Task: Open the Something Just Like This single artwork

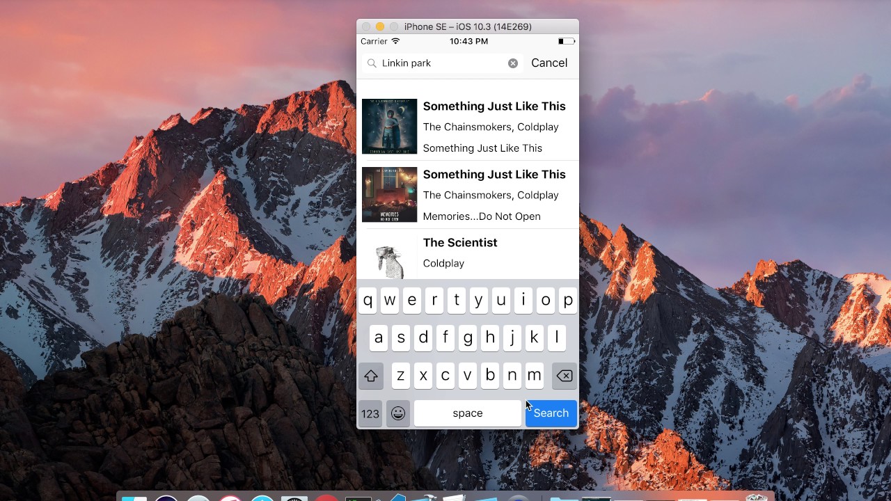Action: pos(390,127)
